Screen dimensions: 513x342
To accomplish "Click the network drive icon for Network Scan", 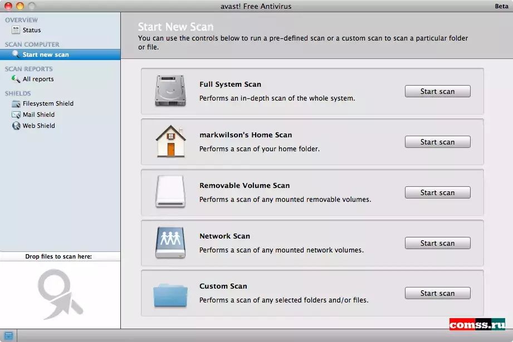I will (x=170, y=242).
